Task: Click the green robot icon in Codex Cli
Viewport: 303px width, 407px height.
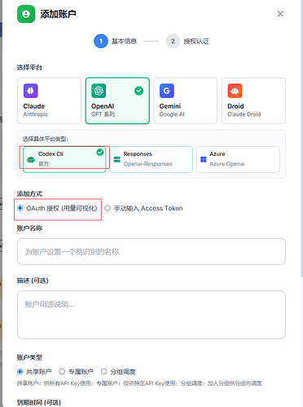Action: coord(31,160)
